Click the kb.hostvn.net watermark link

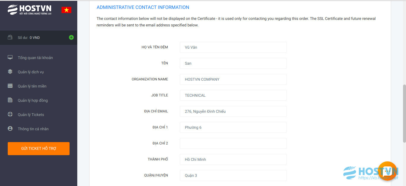(x=378, y=178)
